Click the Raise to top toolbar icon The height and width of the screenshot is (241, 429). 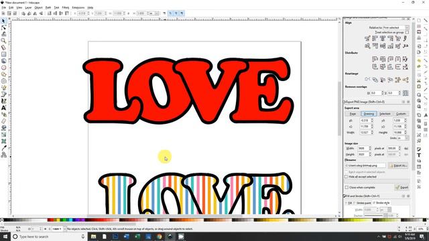67,13
